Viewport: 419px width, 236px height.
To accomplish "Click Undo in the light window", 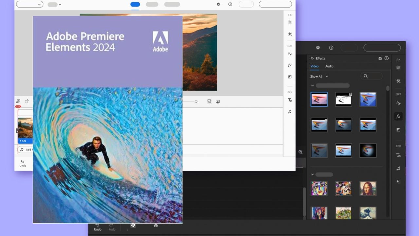I will point(23,163).
